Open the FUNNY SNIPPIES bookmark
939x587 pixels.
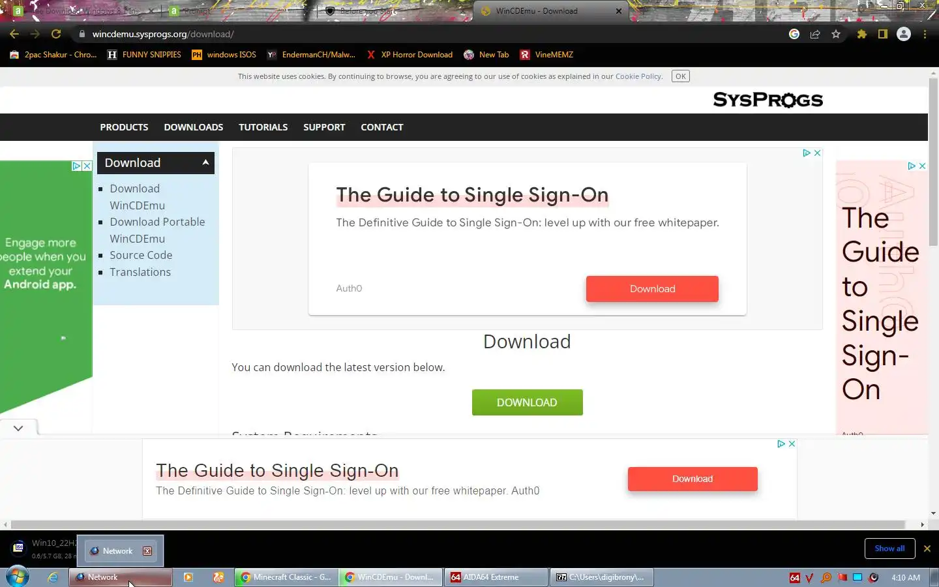pyautogui.click(x=144, y=55)
